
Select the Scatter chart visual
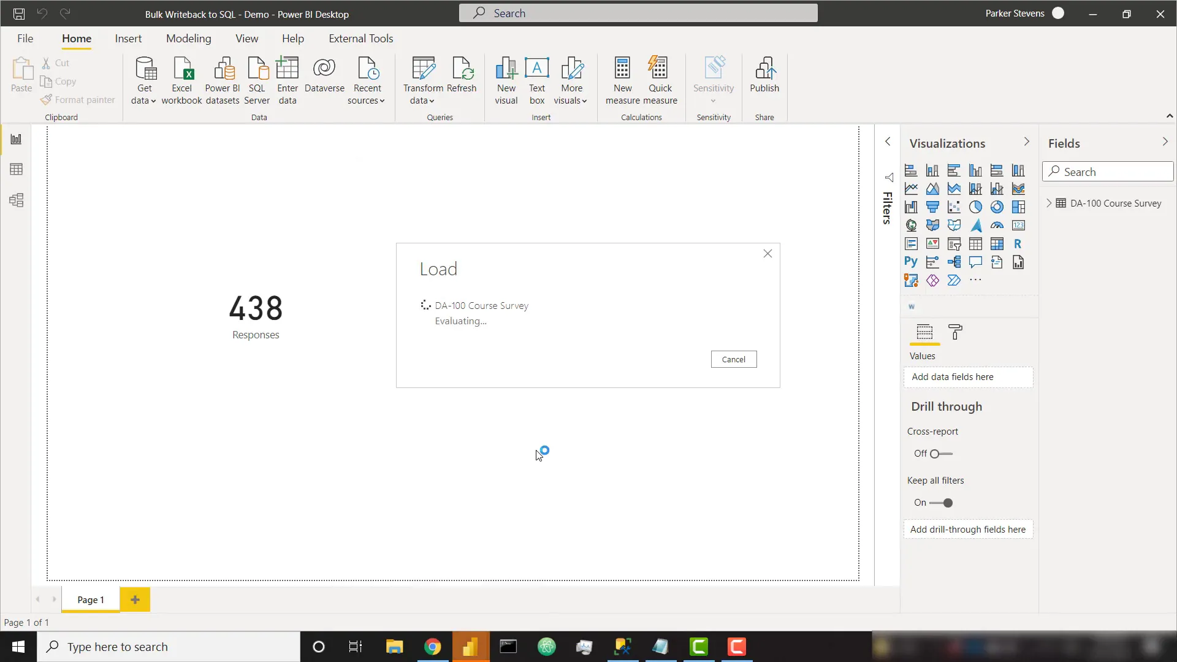(x=954, y=207)
